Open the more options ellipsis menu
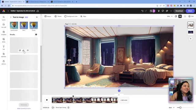This screenshot has height=110, width=196. tap(171, 11)
